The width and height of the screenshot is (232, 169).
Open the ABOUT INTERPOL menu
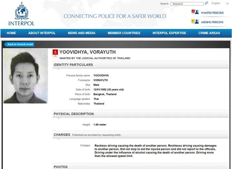click(42, 33)
